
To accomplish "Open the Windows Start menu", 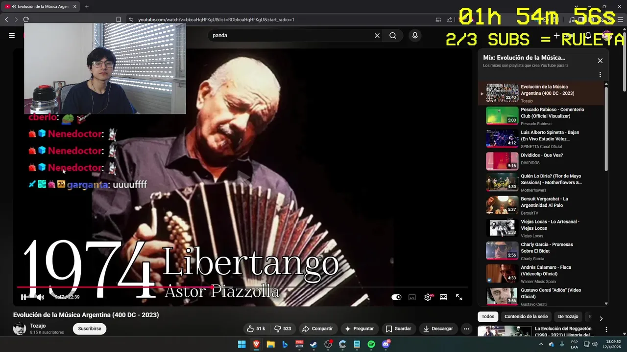I will click(x=242, y=345).
